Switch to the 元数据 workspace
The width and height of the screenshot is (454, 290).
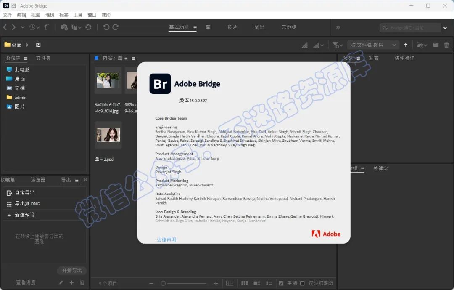289,27
